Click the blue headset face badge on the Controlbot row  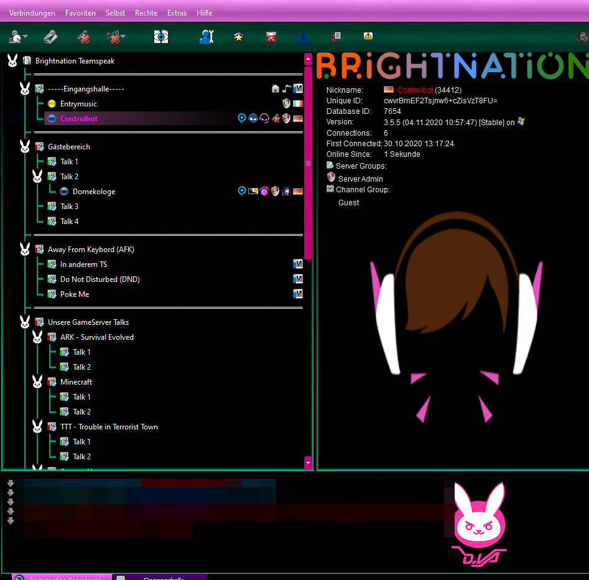253,118
